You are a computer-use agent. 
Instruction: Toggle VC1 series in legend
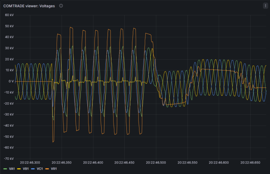pyautogui.click(x=40, y=169)
